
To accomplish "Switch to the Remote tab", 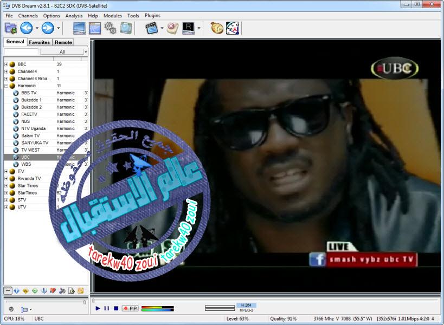I will [x=63, y=42].
